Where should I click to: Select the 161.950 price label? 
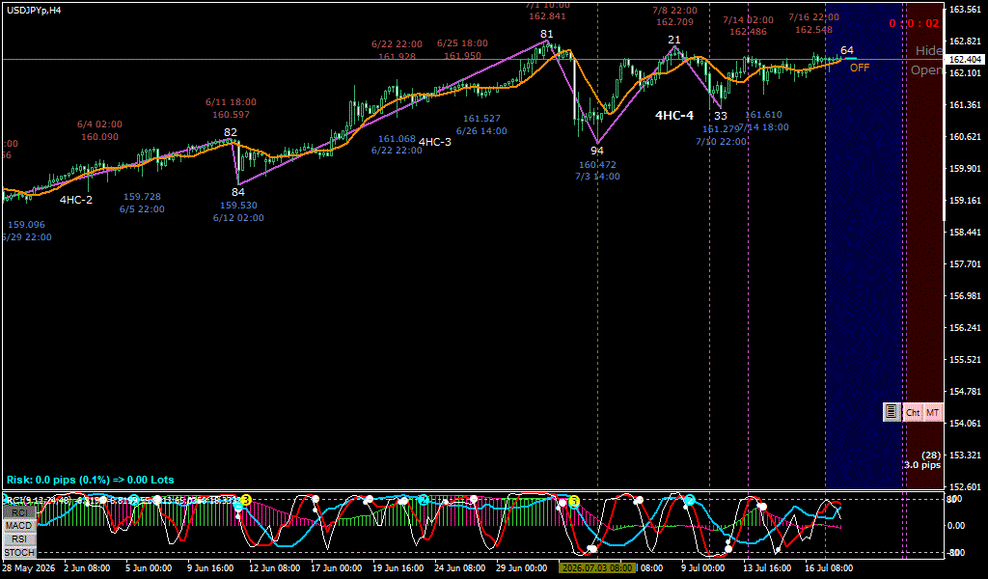(462, 55)
